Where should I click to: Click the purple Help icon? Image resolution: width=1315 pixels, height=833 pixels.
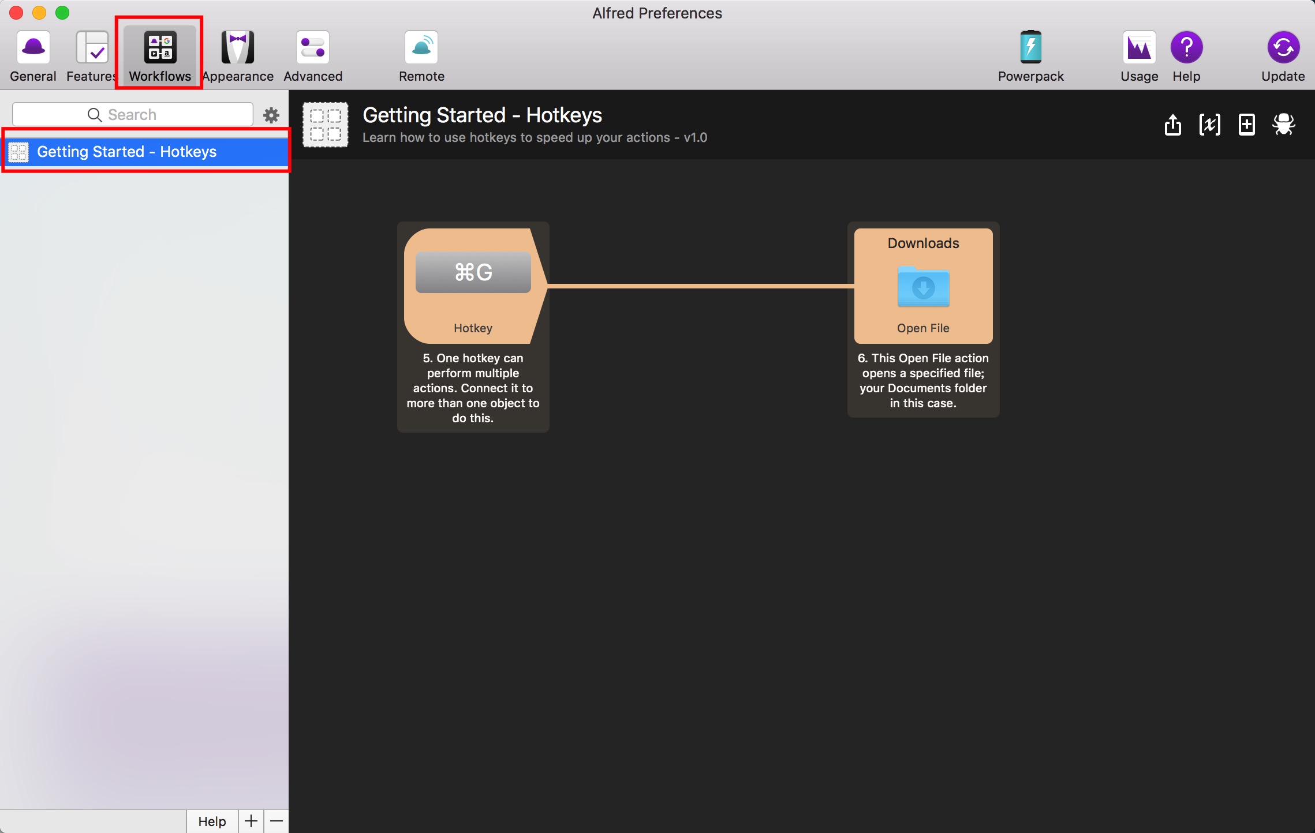1186,56
